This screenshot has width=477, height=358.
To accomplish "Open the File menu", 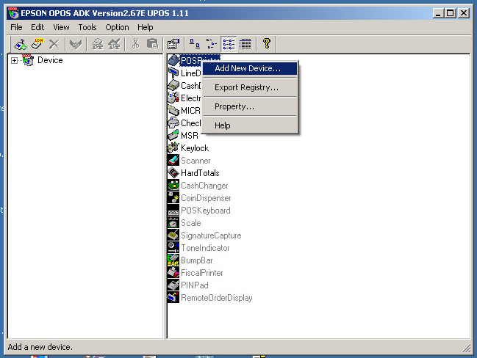I will click(16, 27).
